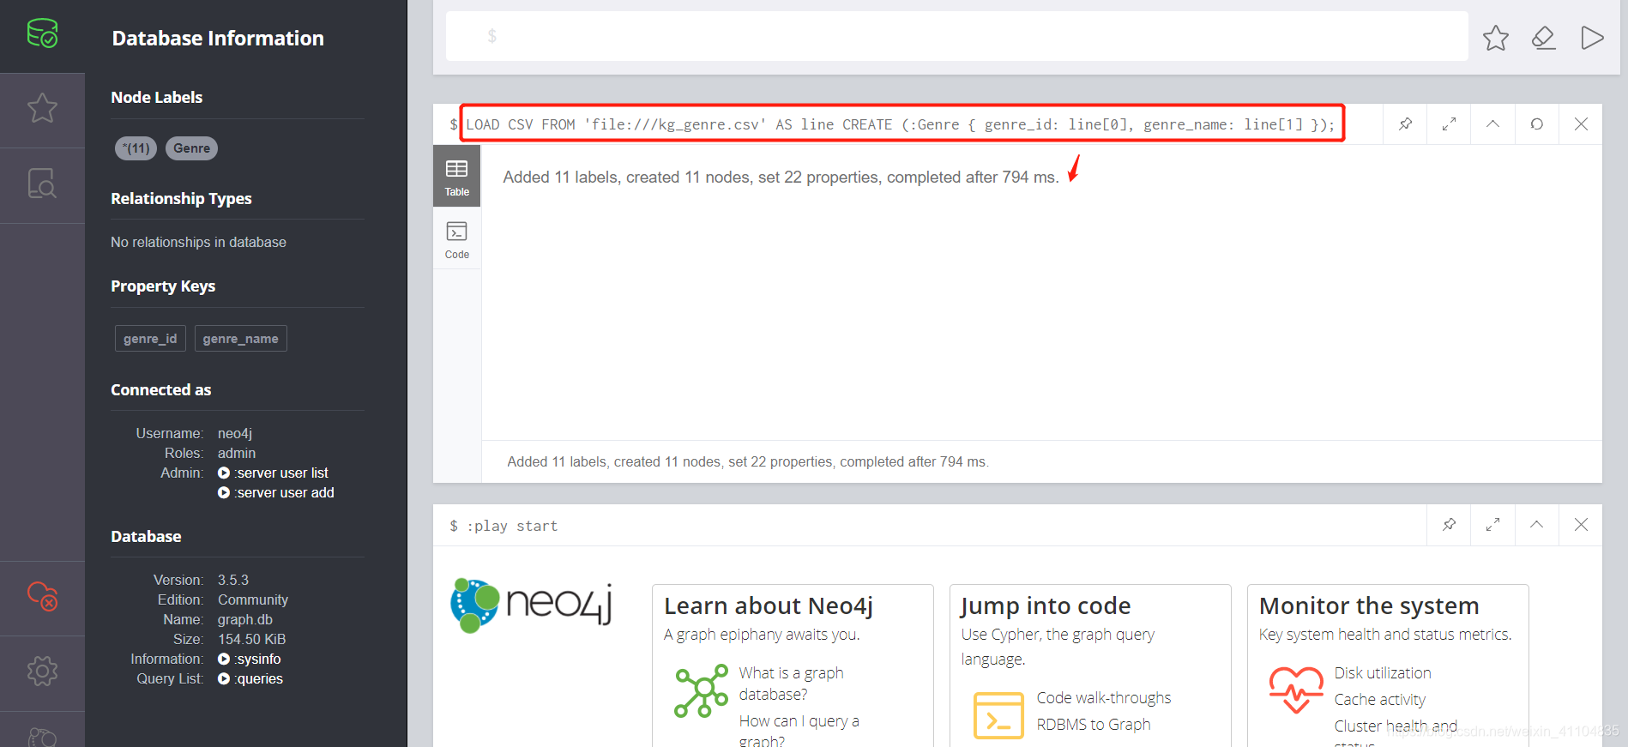Screen dimensions: 1628x747
Task: Run the :sysinfo command link
Action: pos(249,660)
